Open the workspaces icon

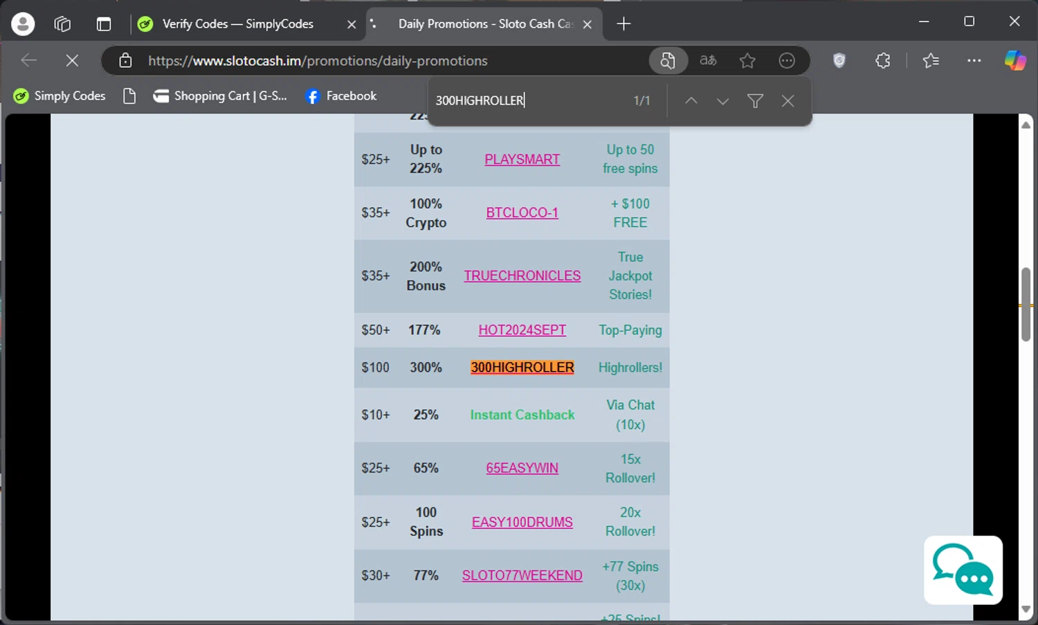click(62, 24)
